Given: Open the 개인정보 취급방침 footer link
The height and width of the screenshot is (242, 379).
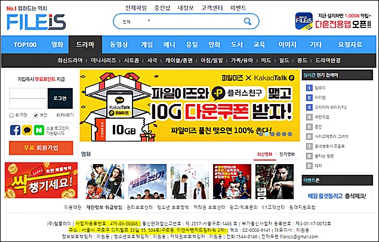Looking at the screenshot, I should coord(104,208).
